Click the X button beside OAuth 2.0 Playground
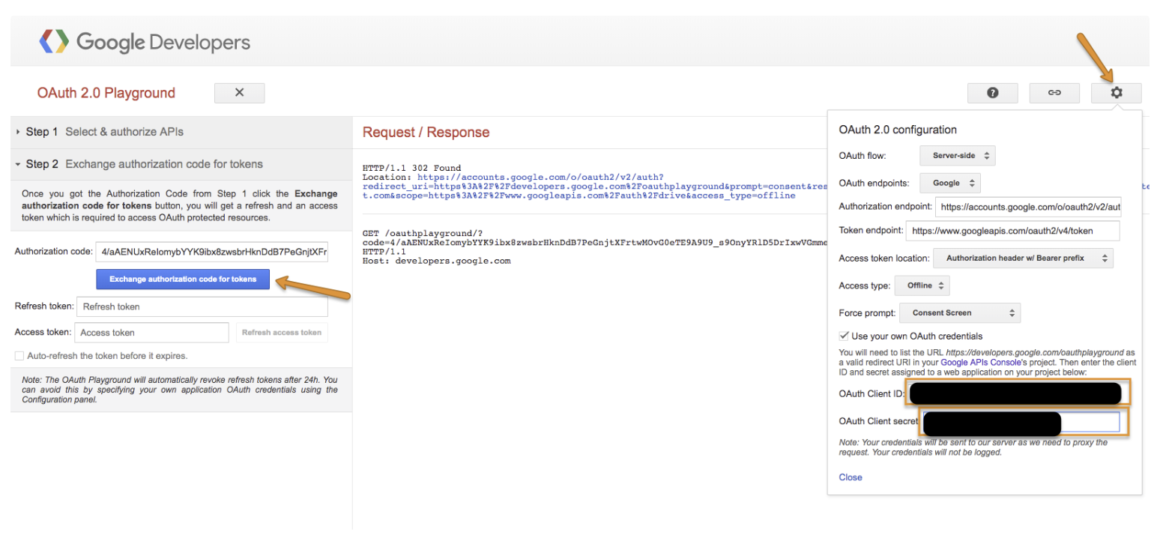Screen dimensions: 1166x538 (239, 93)
